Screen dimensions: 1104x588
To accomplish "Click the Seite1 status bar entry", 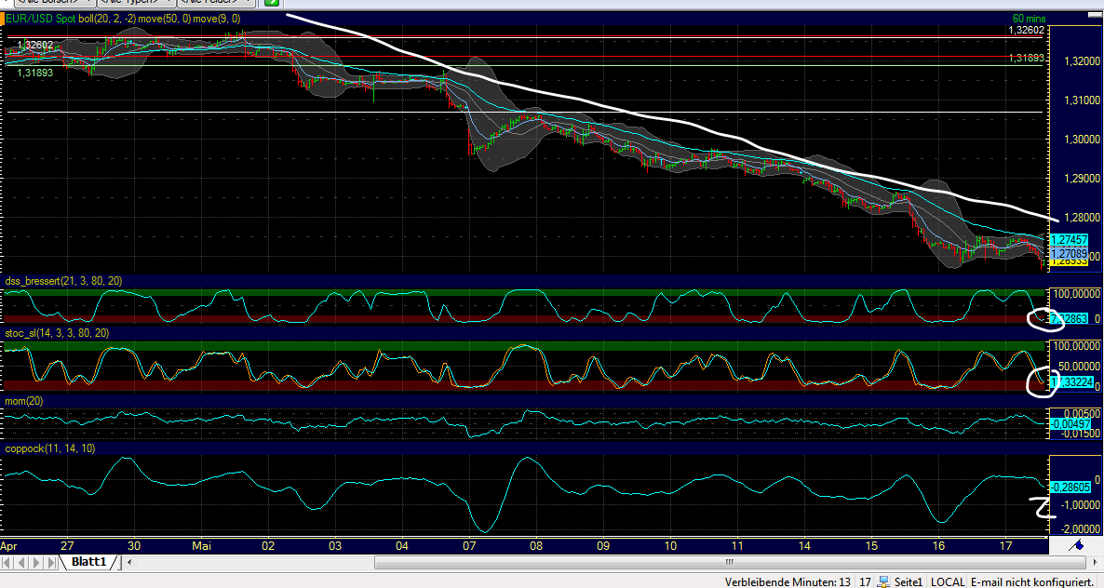I will tap(909, 581).
